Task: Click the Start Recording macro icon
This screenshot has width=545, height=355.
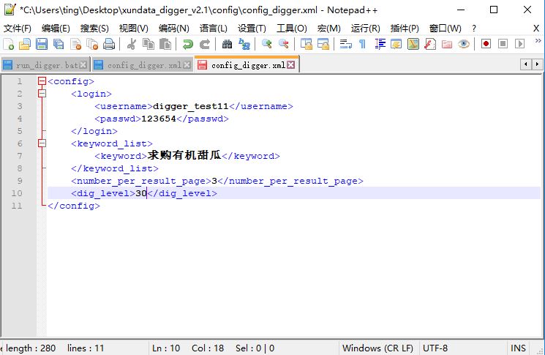Action: coord(486,44)
